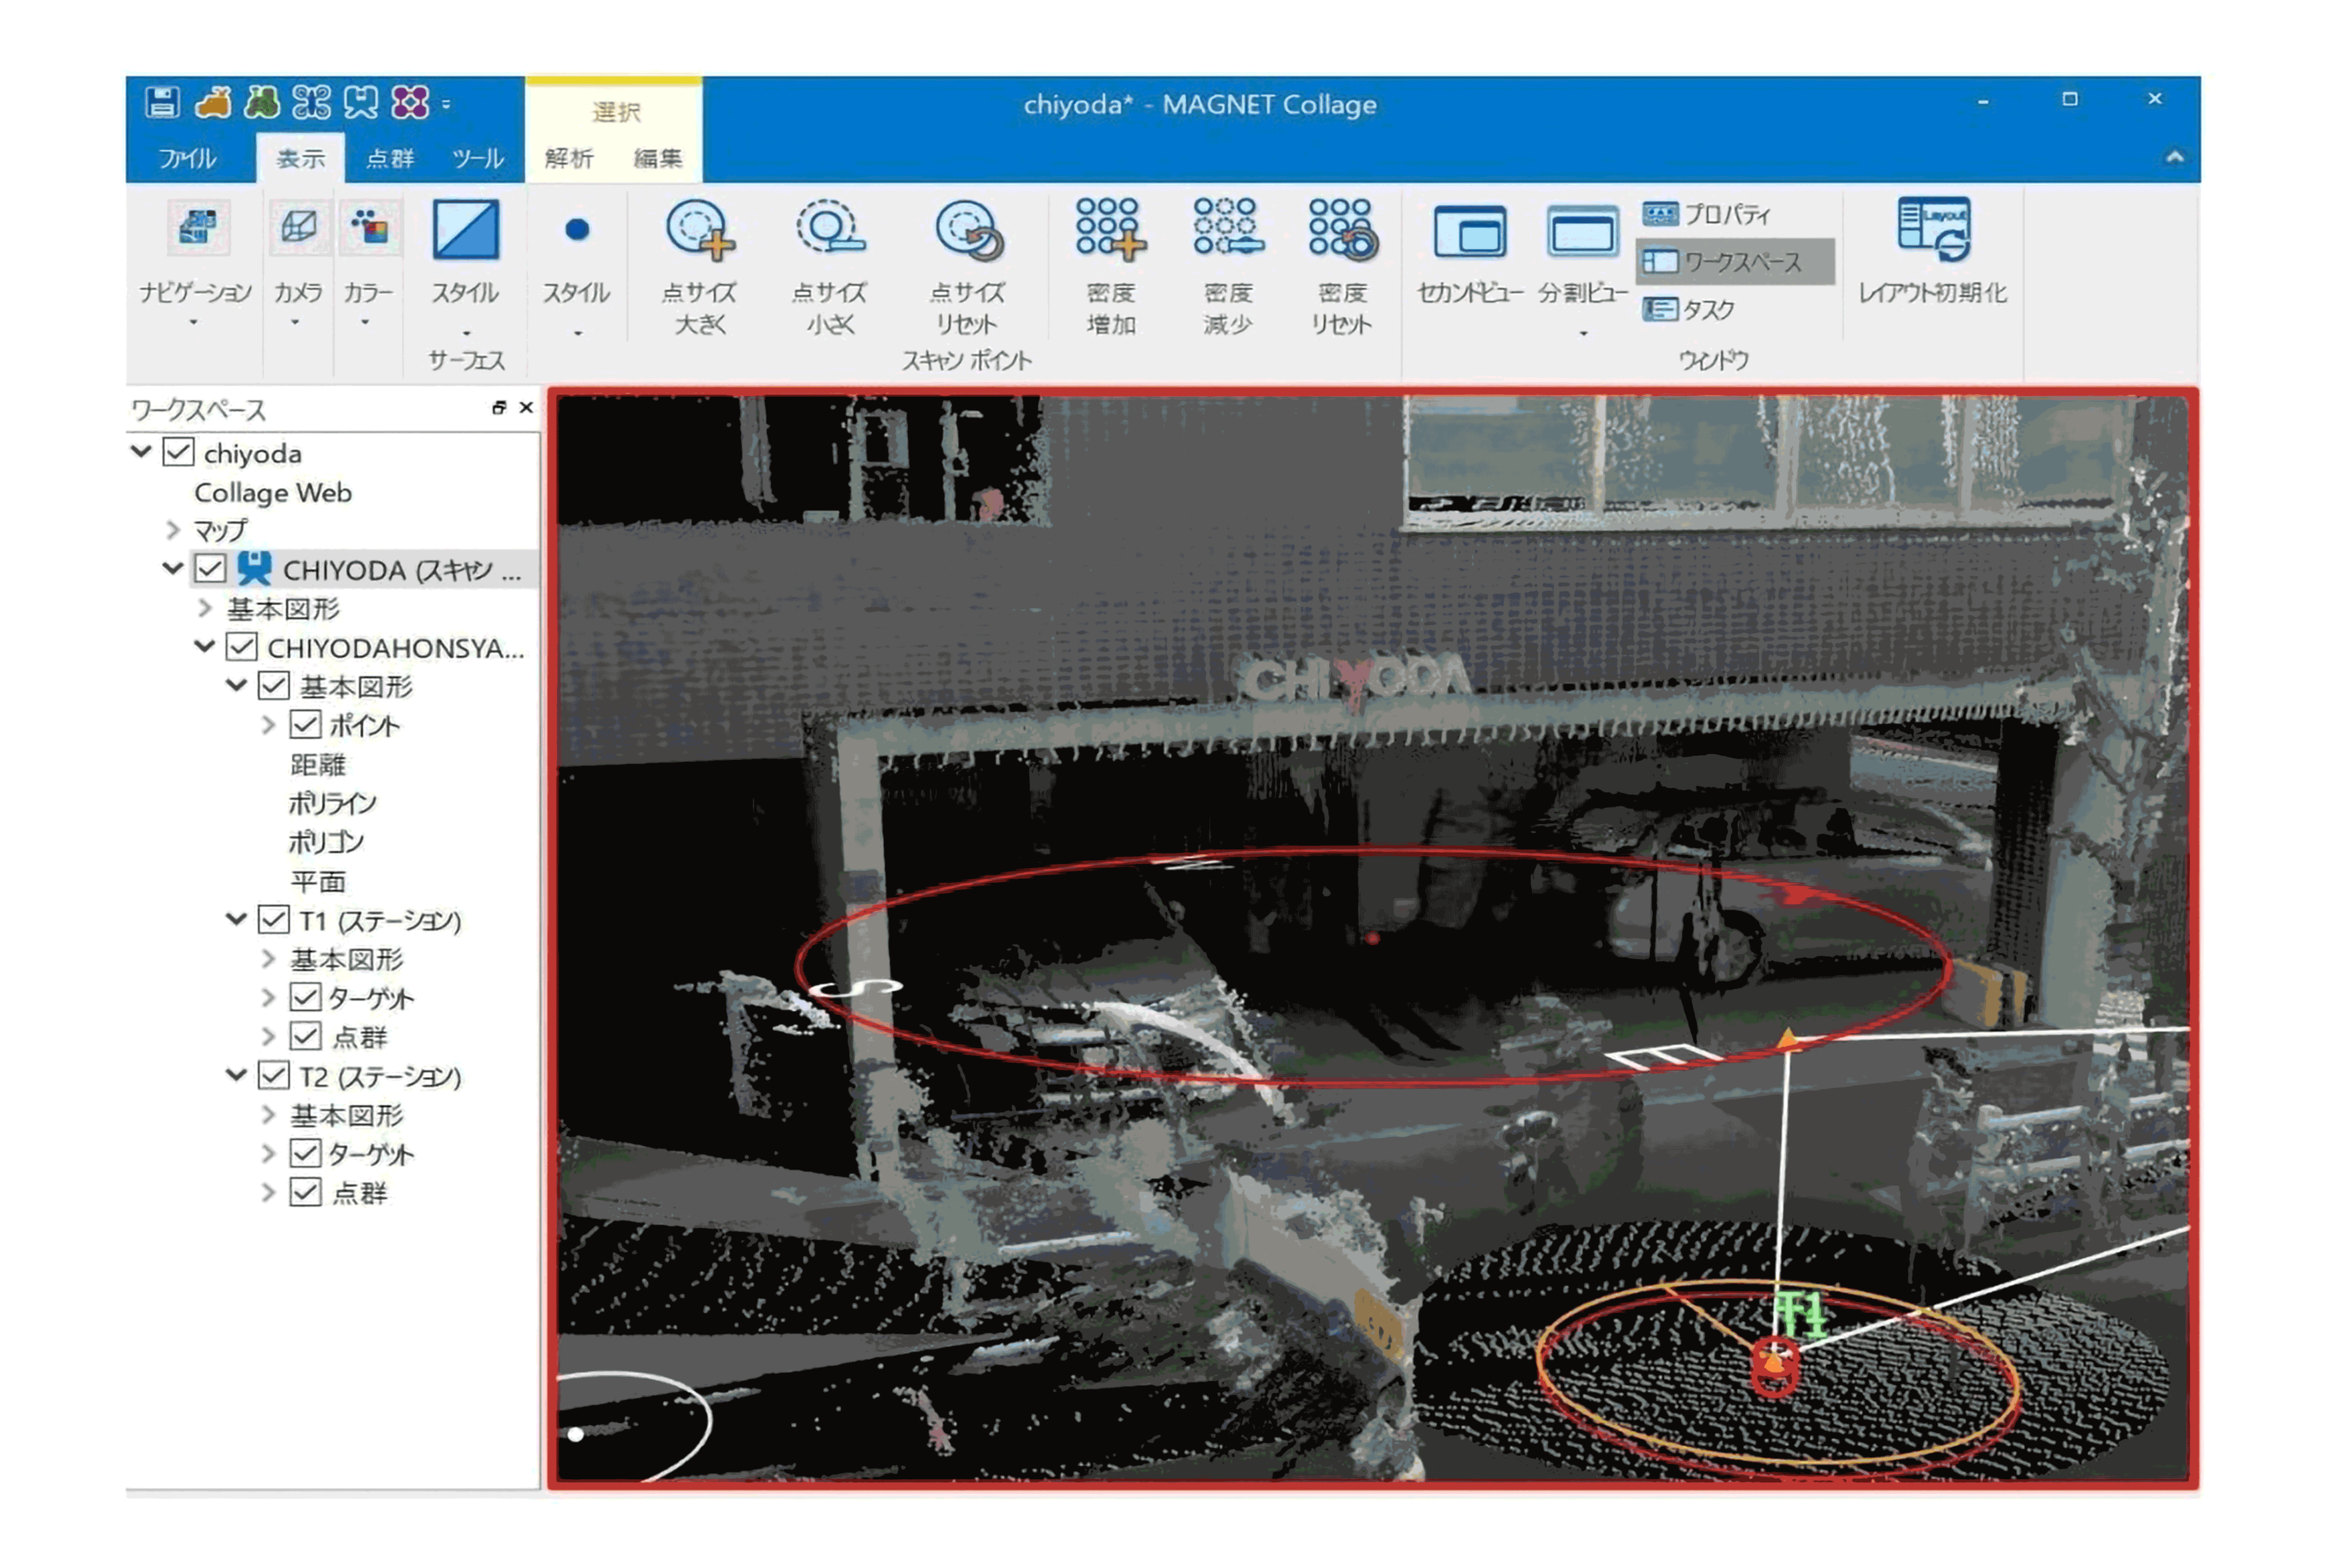
Task: Toggle the T2 点群 checkbox
Action: click(305, 1193)
